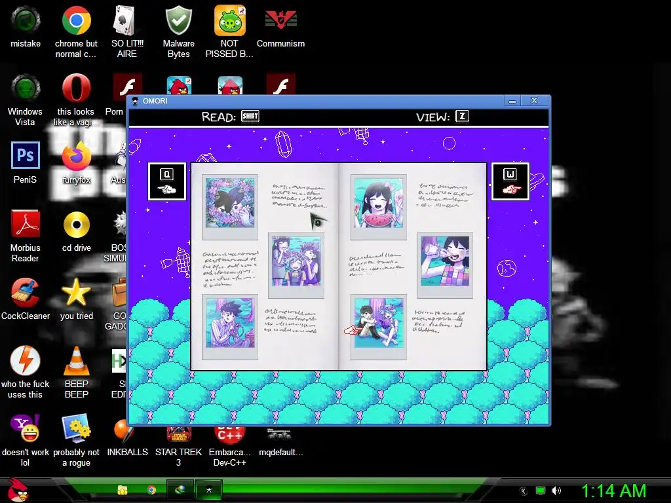Image resolution: width=671 pixels, height=503 pixels.
Task: Open the volume speaker tray icon
Action: pyautogui.click(x=556, y=491)
